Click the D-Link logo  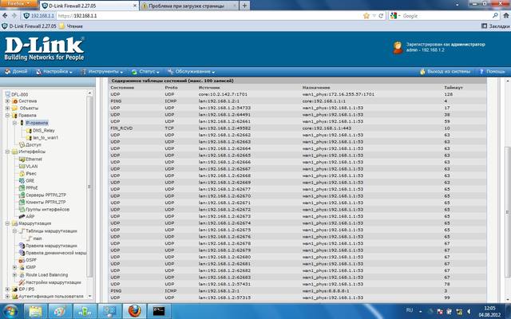[x=45, y=49]
